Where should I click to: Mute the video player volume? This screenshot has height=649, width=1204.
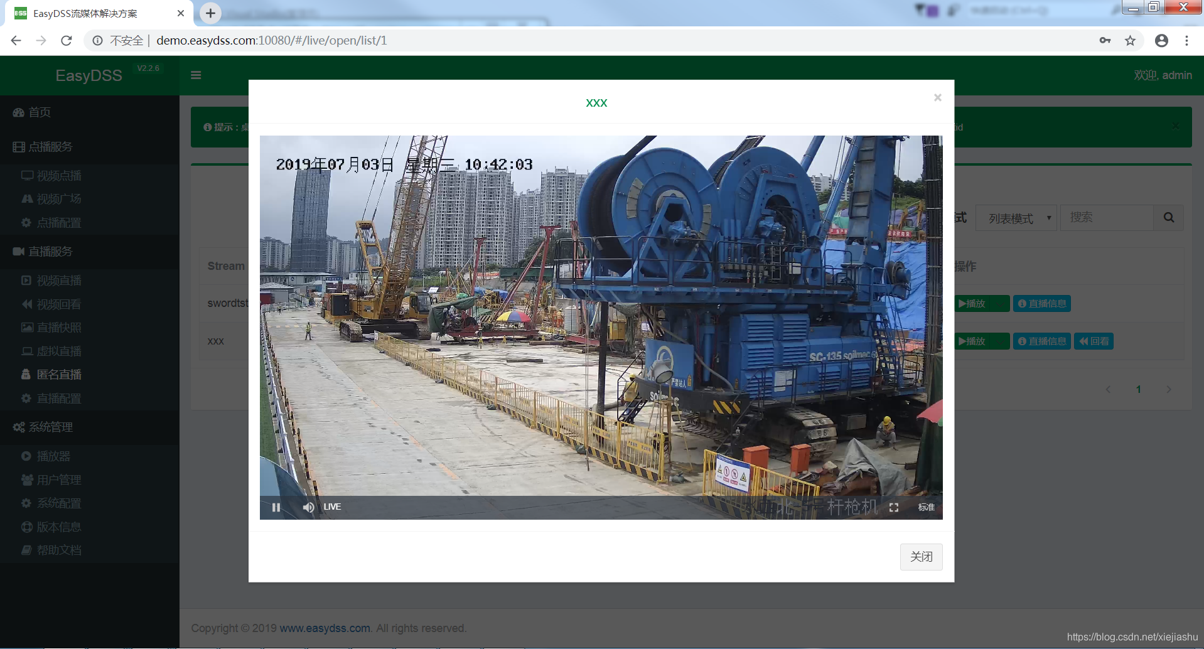[x=308, y=507]
